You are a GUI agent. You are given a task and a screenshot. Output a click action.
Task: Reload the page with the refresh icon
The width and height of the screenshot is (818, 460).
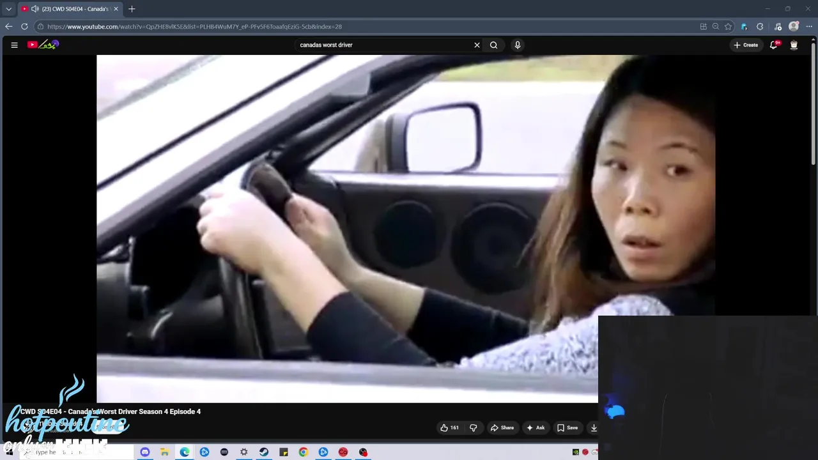(24, 26)
